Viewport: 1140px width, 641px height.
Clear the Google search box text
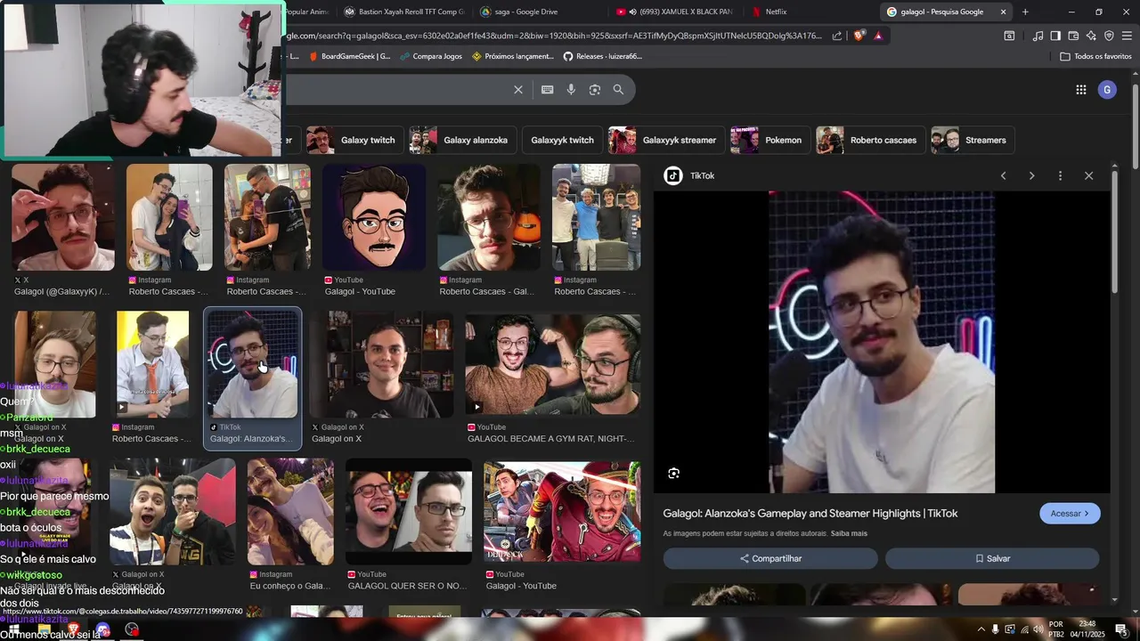pyautogui.click(x=518, y=90)
